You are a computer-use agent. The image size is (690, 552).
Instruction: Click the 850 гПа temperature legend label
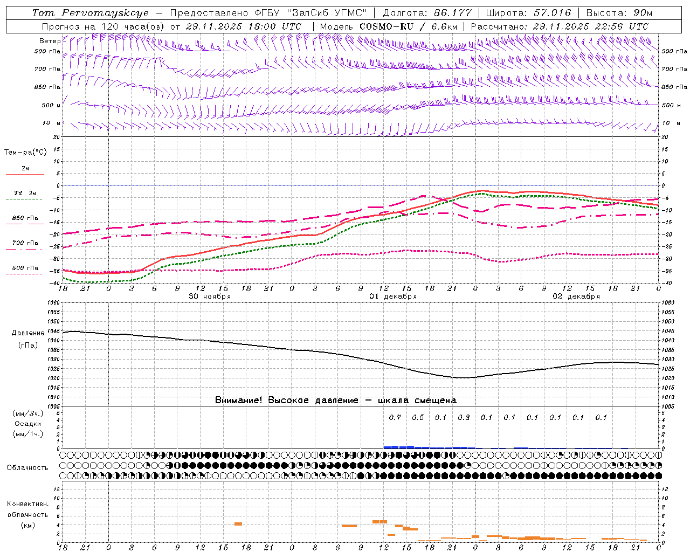pyautogui.click(x=25, y=218)
